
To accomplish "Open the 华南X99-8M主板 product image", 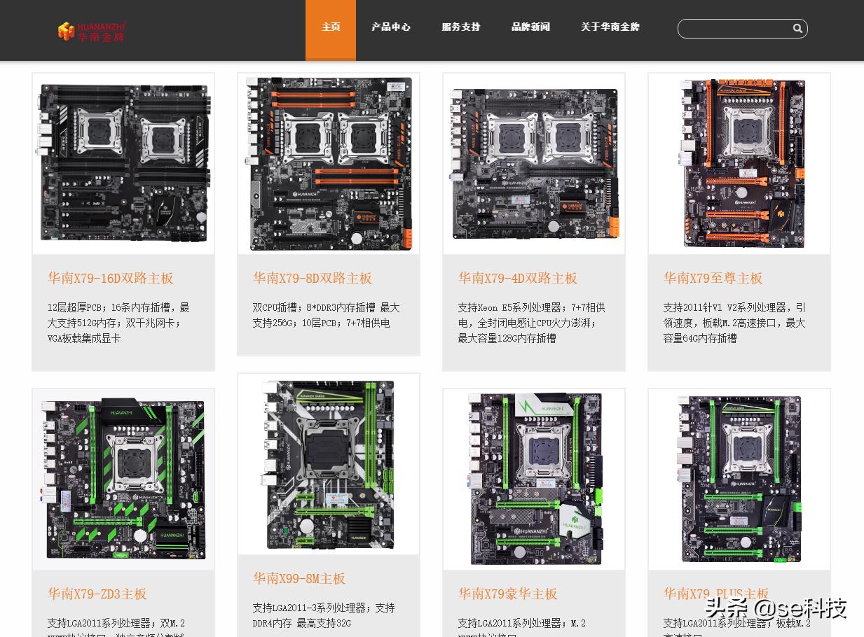I will pyautogui.click(x=329, y=463).
